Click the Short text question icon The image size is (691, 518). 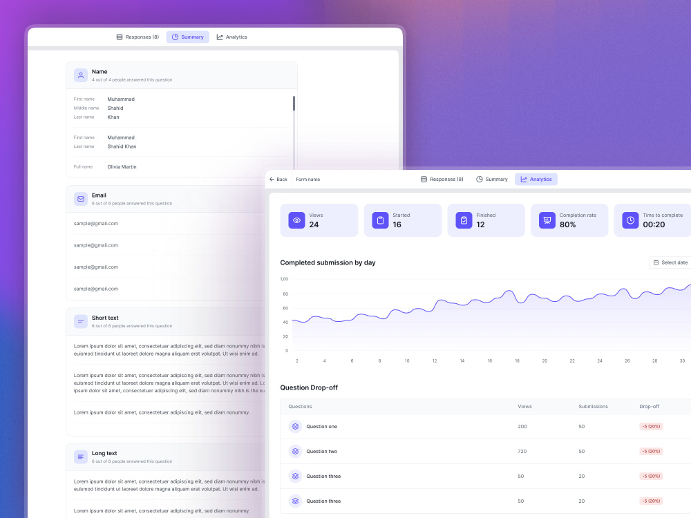pos(81,322)
